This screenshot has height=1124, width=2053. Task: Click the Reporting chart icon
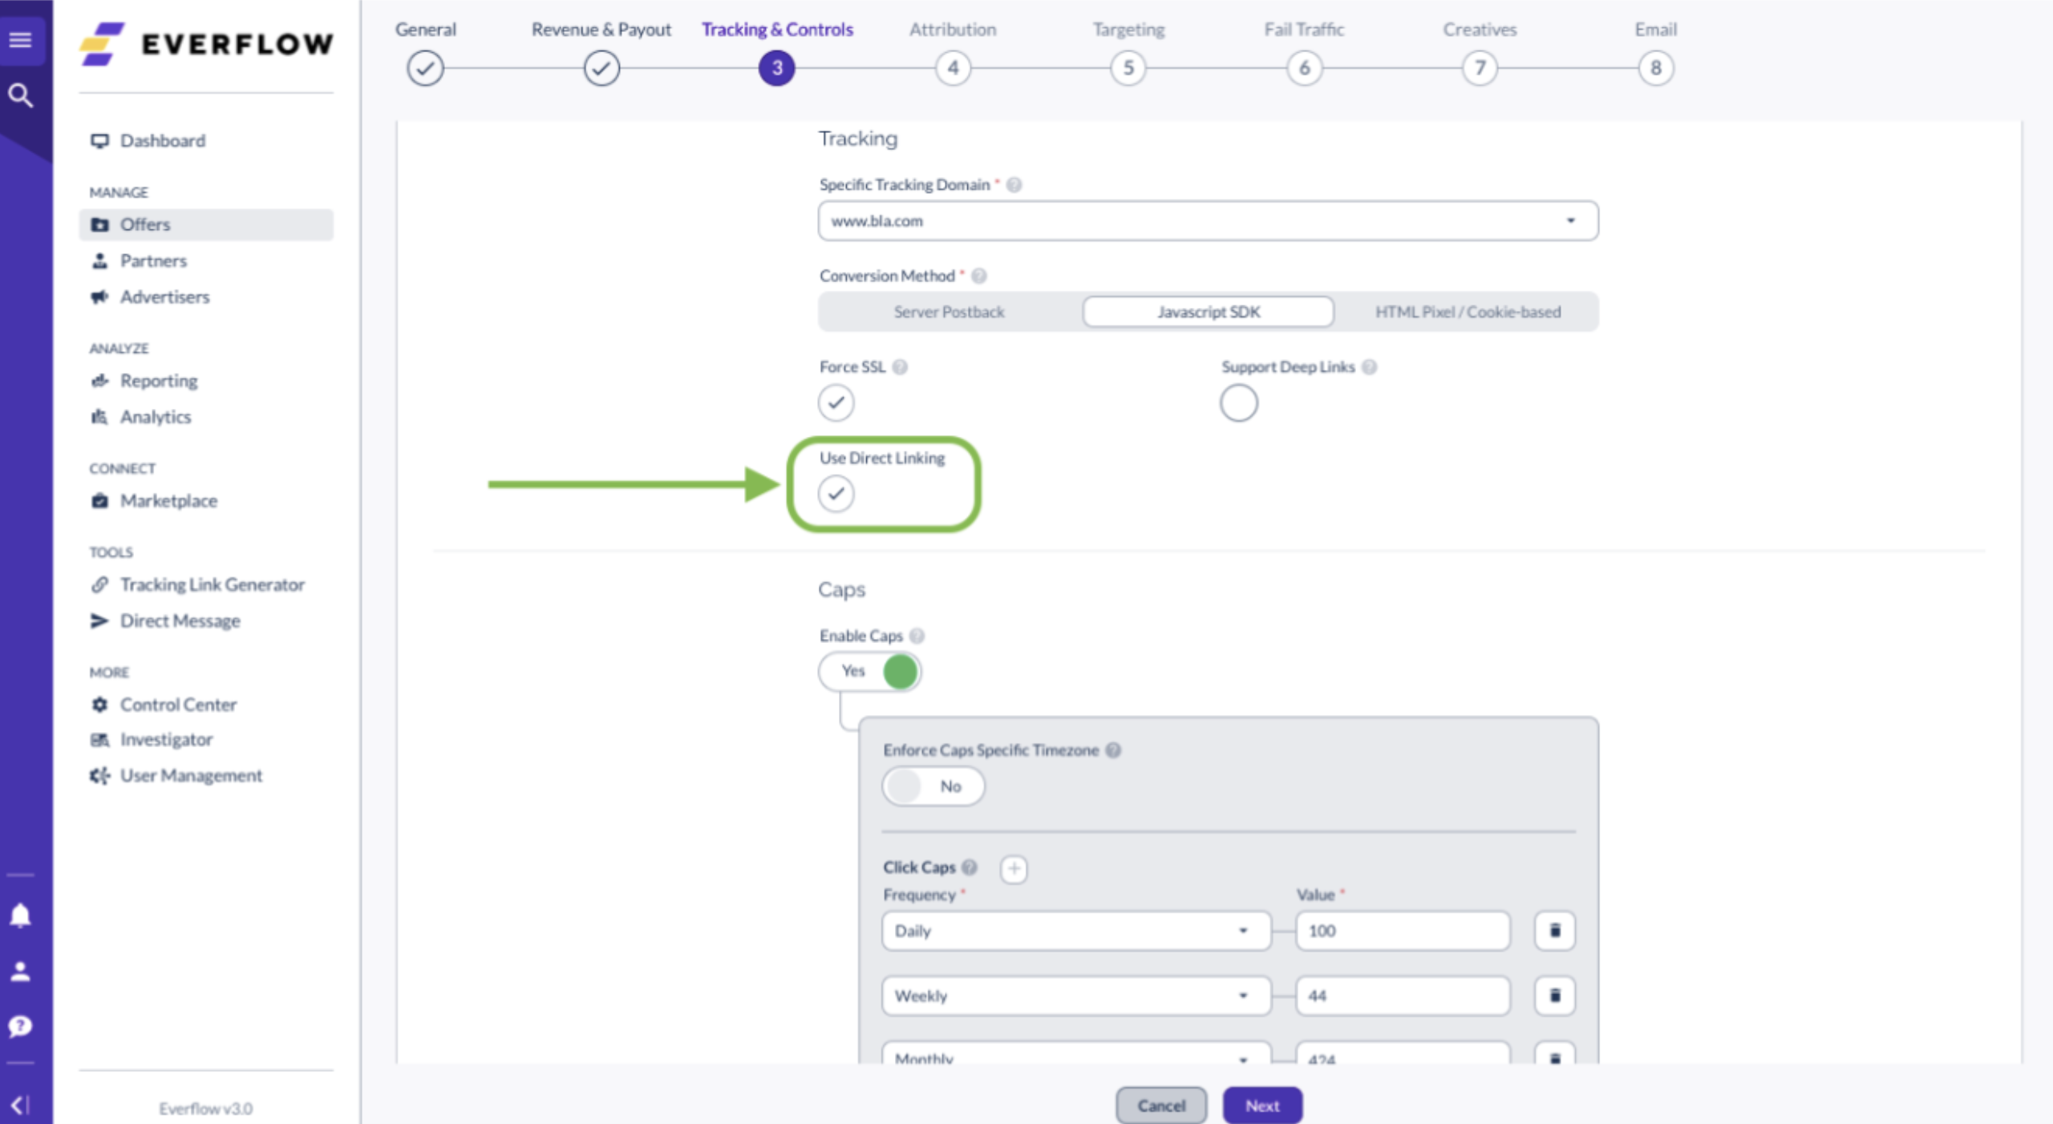pyautogui.click(x=99, y=381)
